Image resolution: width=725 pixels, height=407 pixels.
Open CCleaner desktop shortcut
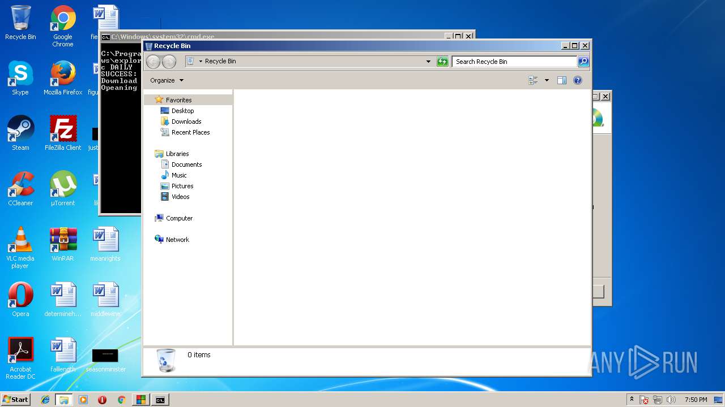(x=20, y=189)
